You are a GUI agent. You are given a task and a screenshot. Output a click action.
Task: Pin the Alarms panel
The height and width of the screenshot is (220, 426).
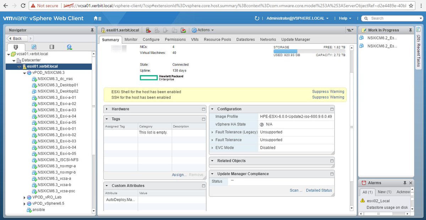click(405, 183)
